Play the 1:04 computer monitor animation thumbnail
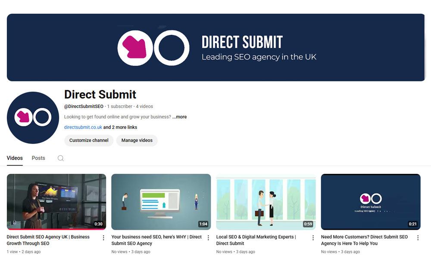The height and width of the screenshot is (259, 431). point(161,202)
